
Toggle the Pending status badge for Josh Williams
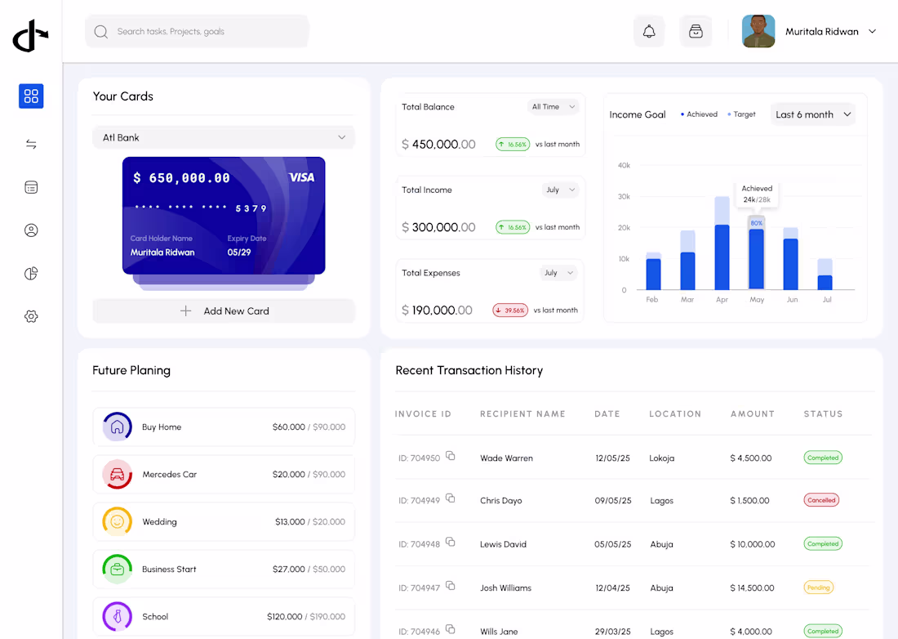pos(818,588)
